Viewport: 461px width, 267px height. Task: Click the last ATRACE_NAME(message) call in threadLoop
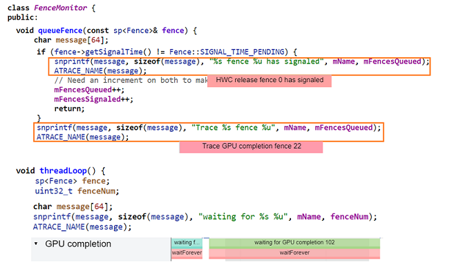(x=82, y=227)
